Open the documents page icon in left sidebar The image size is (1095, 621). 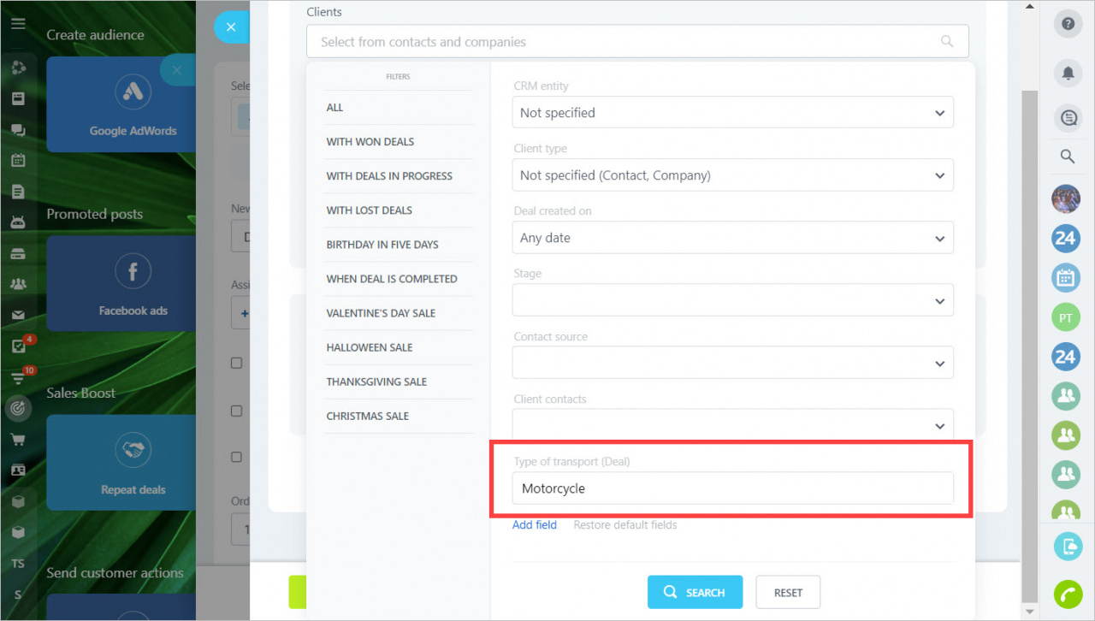[18, 192]
